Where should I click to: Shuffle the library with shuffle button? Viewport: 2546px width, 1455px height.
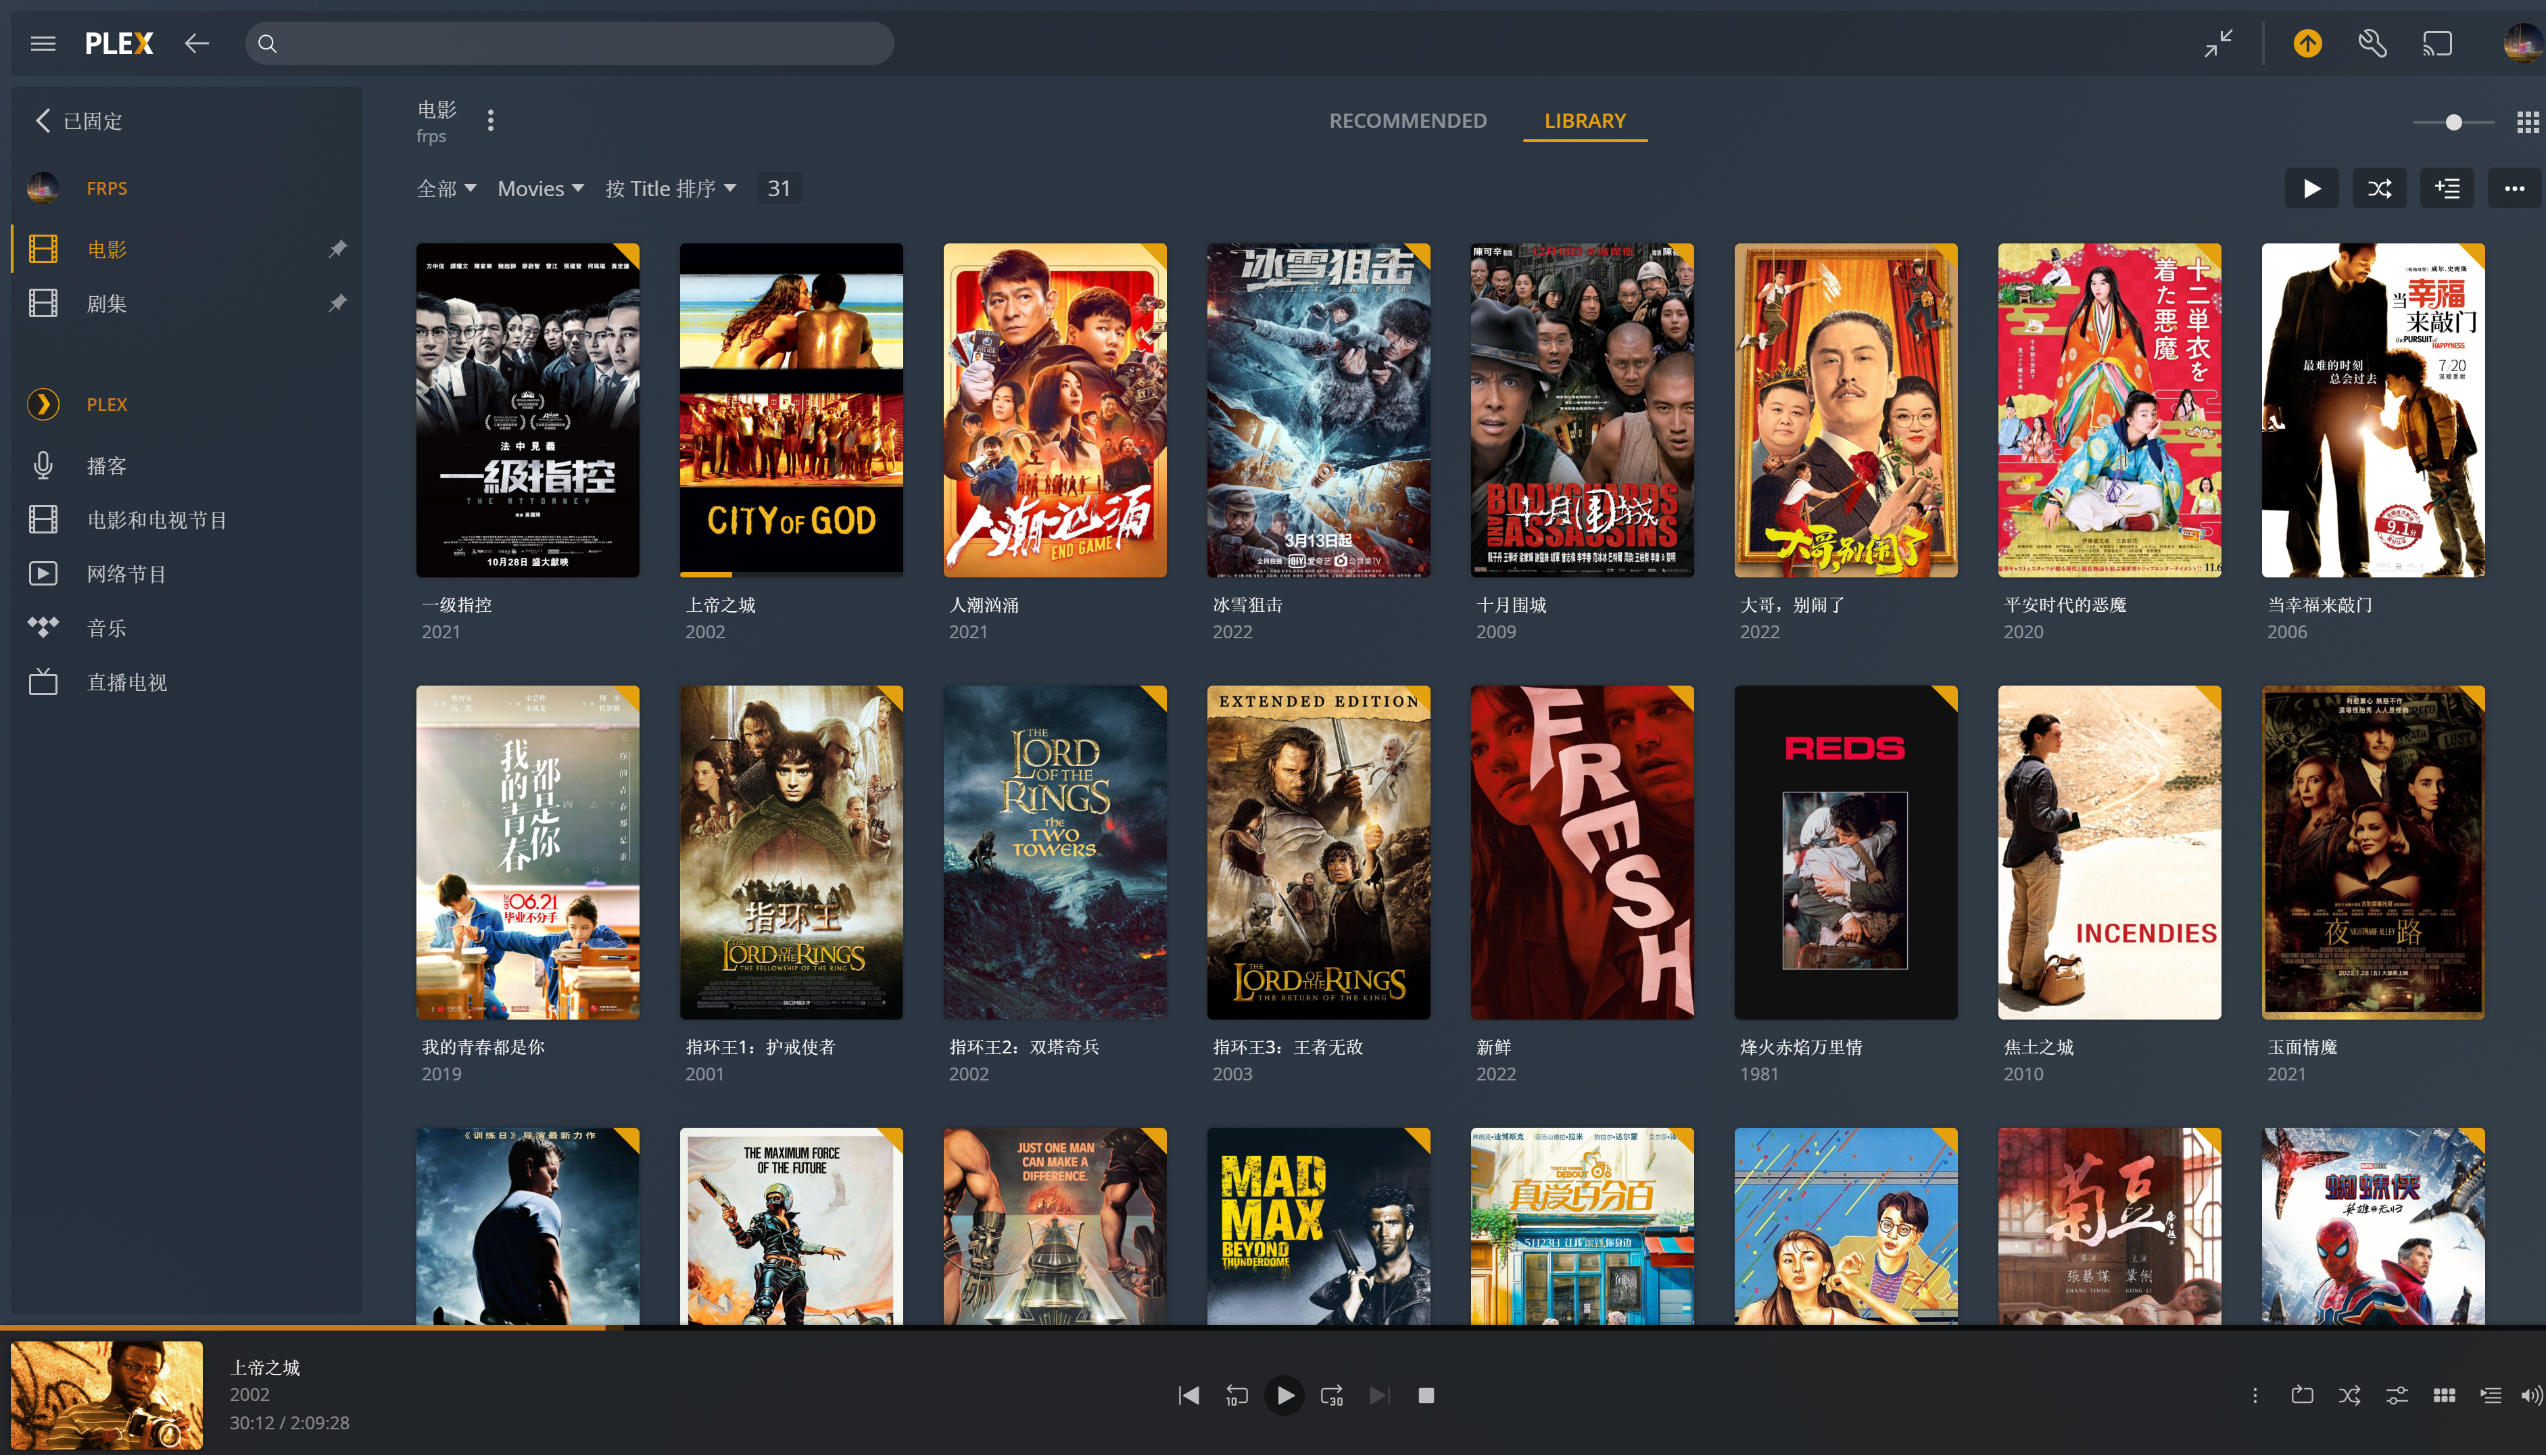click(x=2379, y=188)
